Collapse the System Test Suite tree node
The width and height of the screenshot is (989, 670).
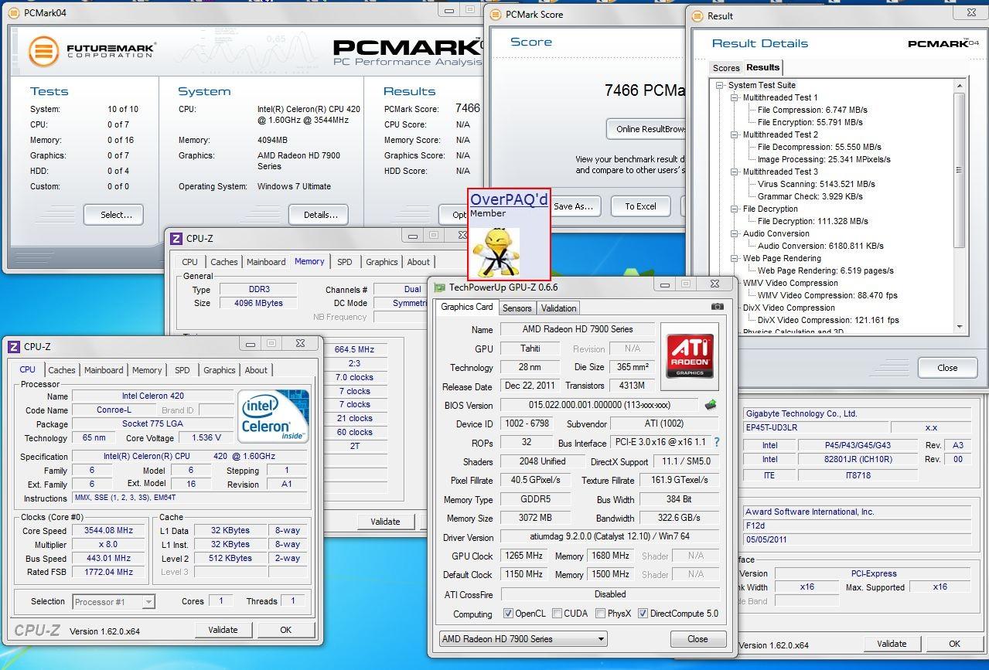[720, 85]
